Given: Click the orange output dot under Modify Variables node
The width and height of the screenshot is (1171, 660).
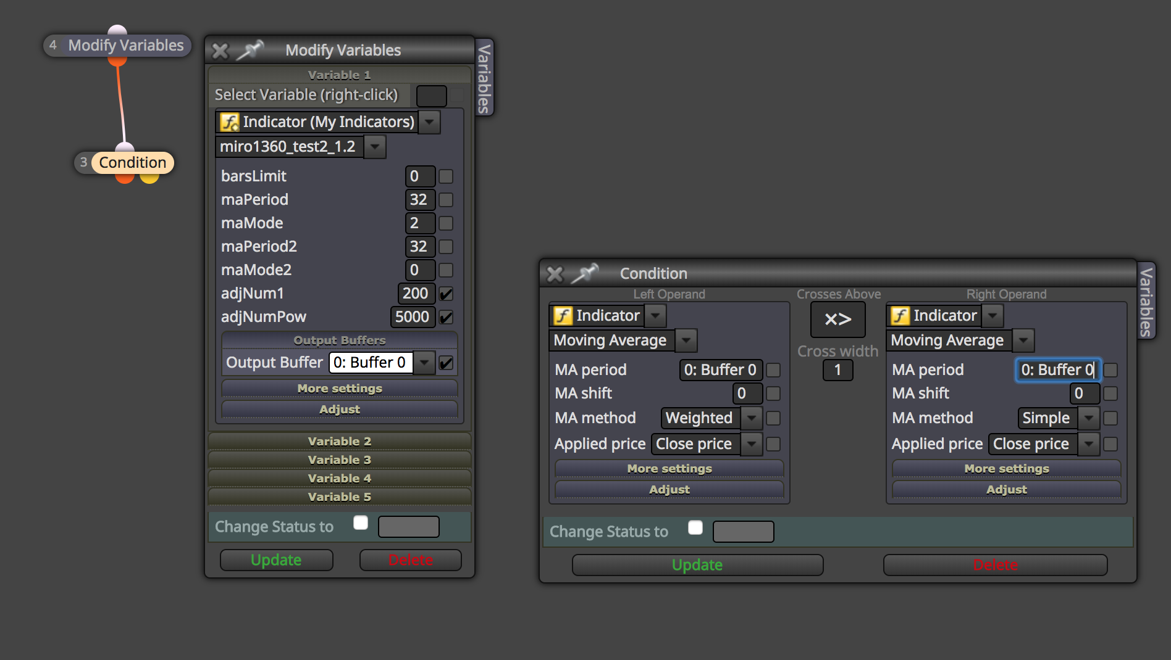Looking at the screenshot, I should pyautogui.click(x=117, y=60).
